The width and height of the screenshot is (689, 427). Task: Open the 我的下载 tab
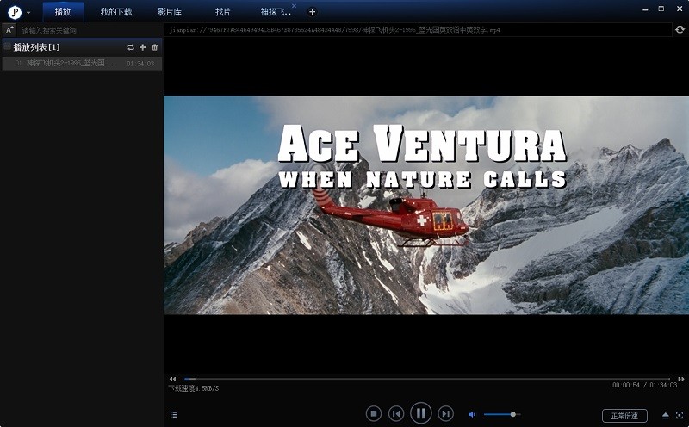click(116, 12)
